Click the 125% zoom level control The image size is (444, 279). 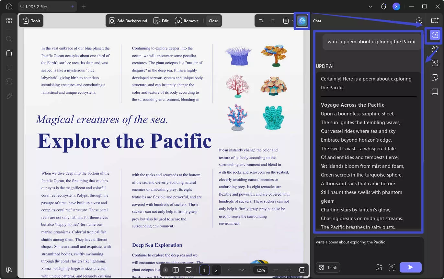tap(261, 270)
